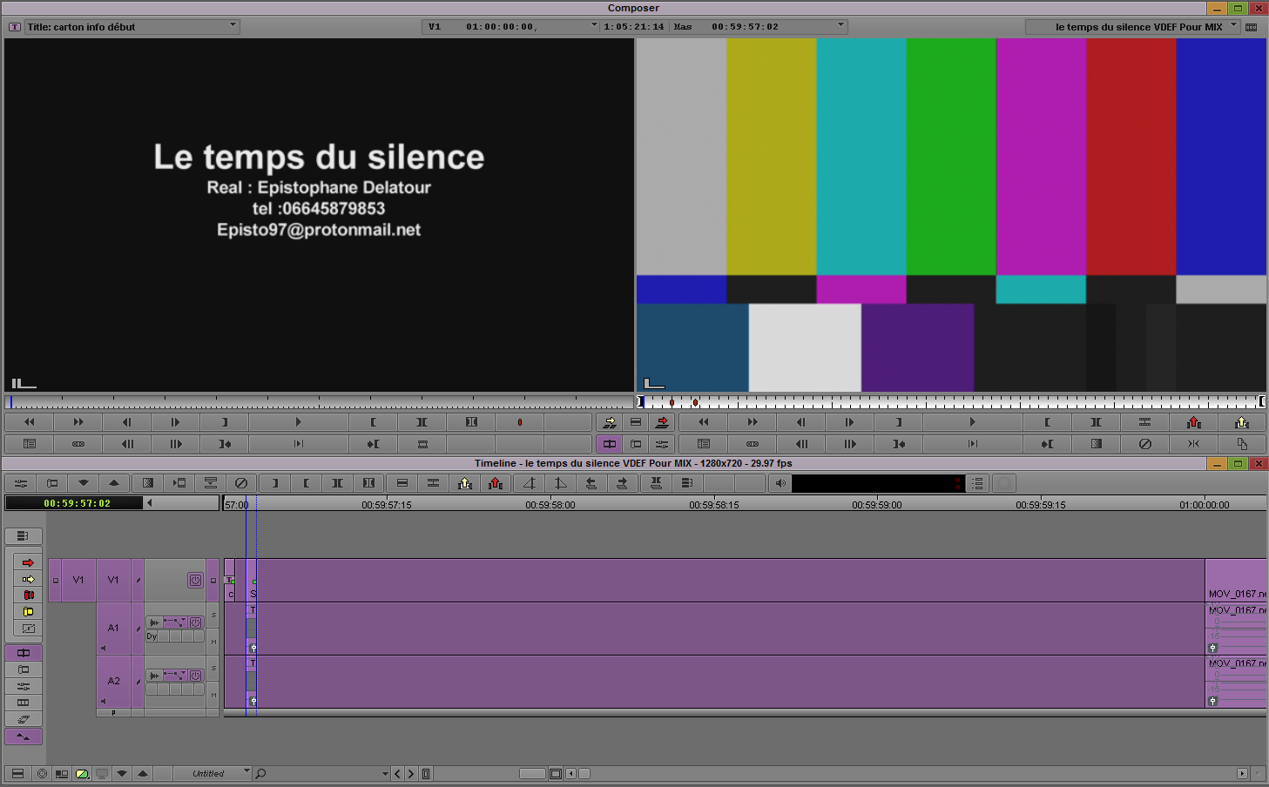Open the 'Untitled' timeline view dropdown
The width and height of the screenshot is (1269, 787).
click(x=246, y=772)
